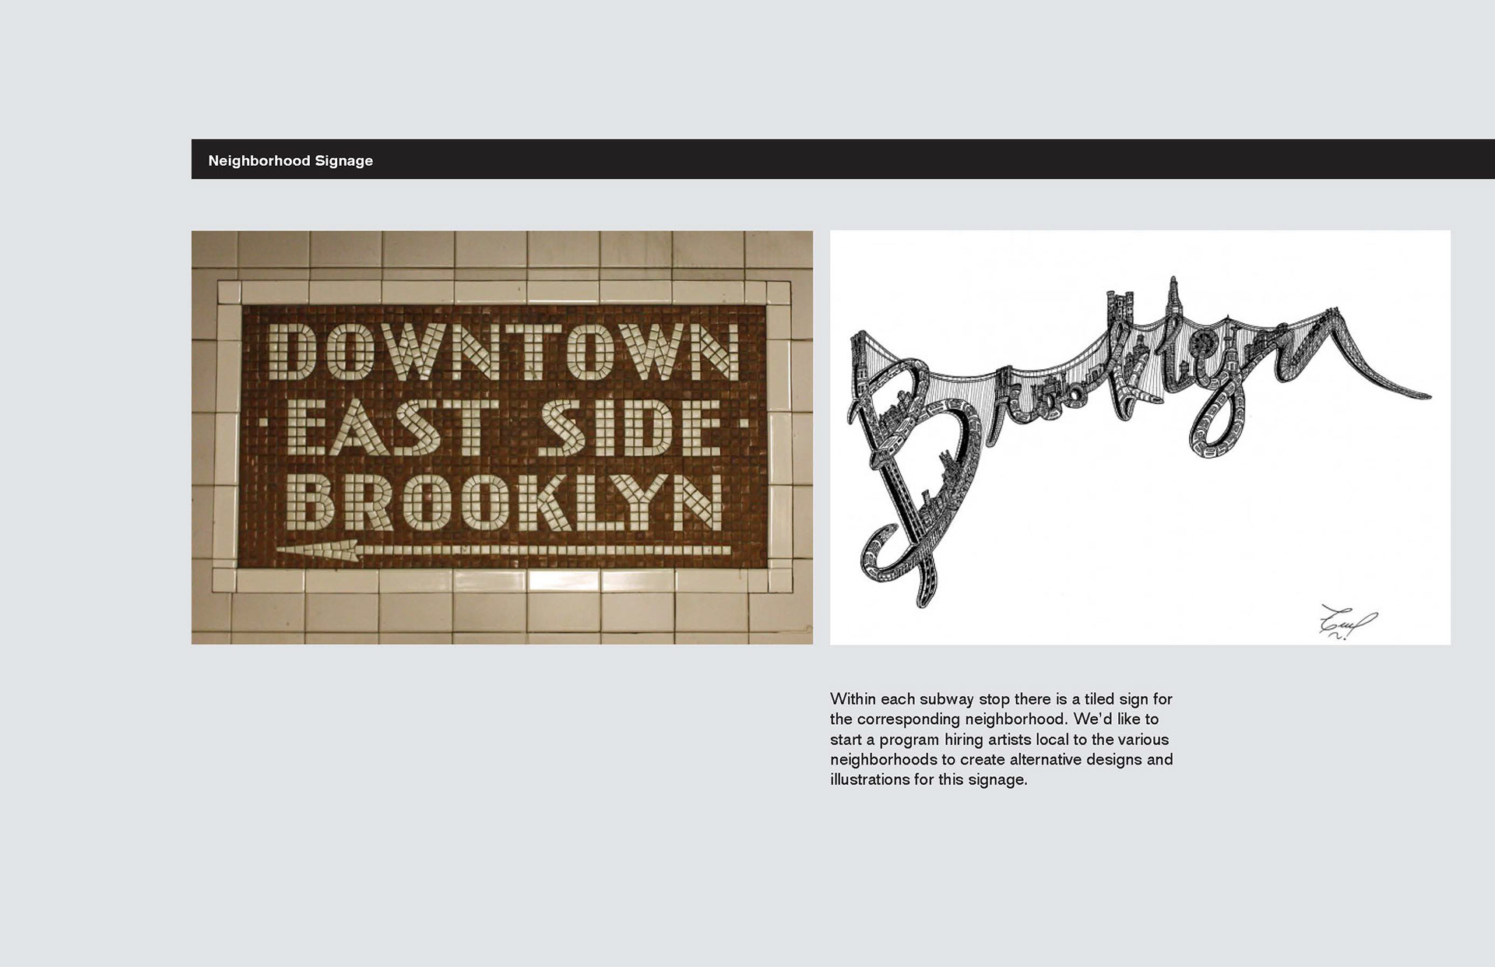Viewport: 1495px width, 967px height.
Task: Click the mosaic arrow's long tile shaft
Action: coord(545,550)
